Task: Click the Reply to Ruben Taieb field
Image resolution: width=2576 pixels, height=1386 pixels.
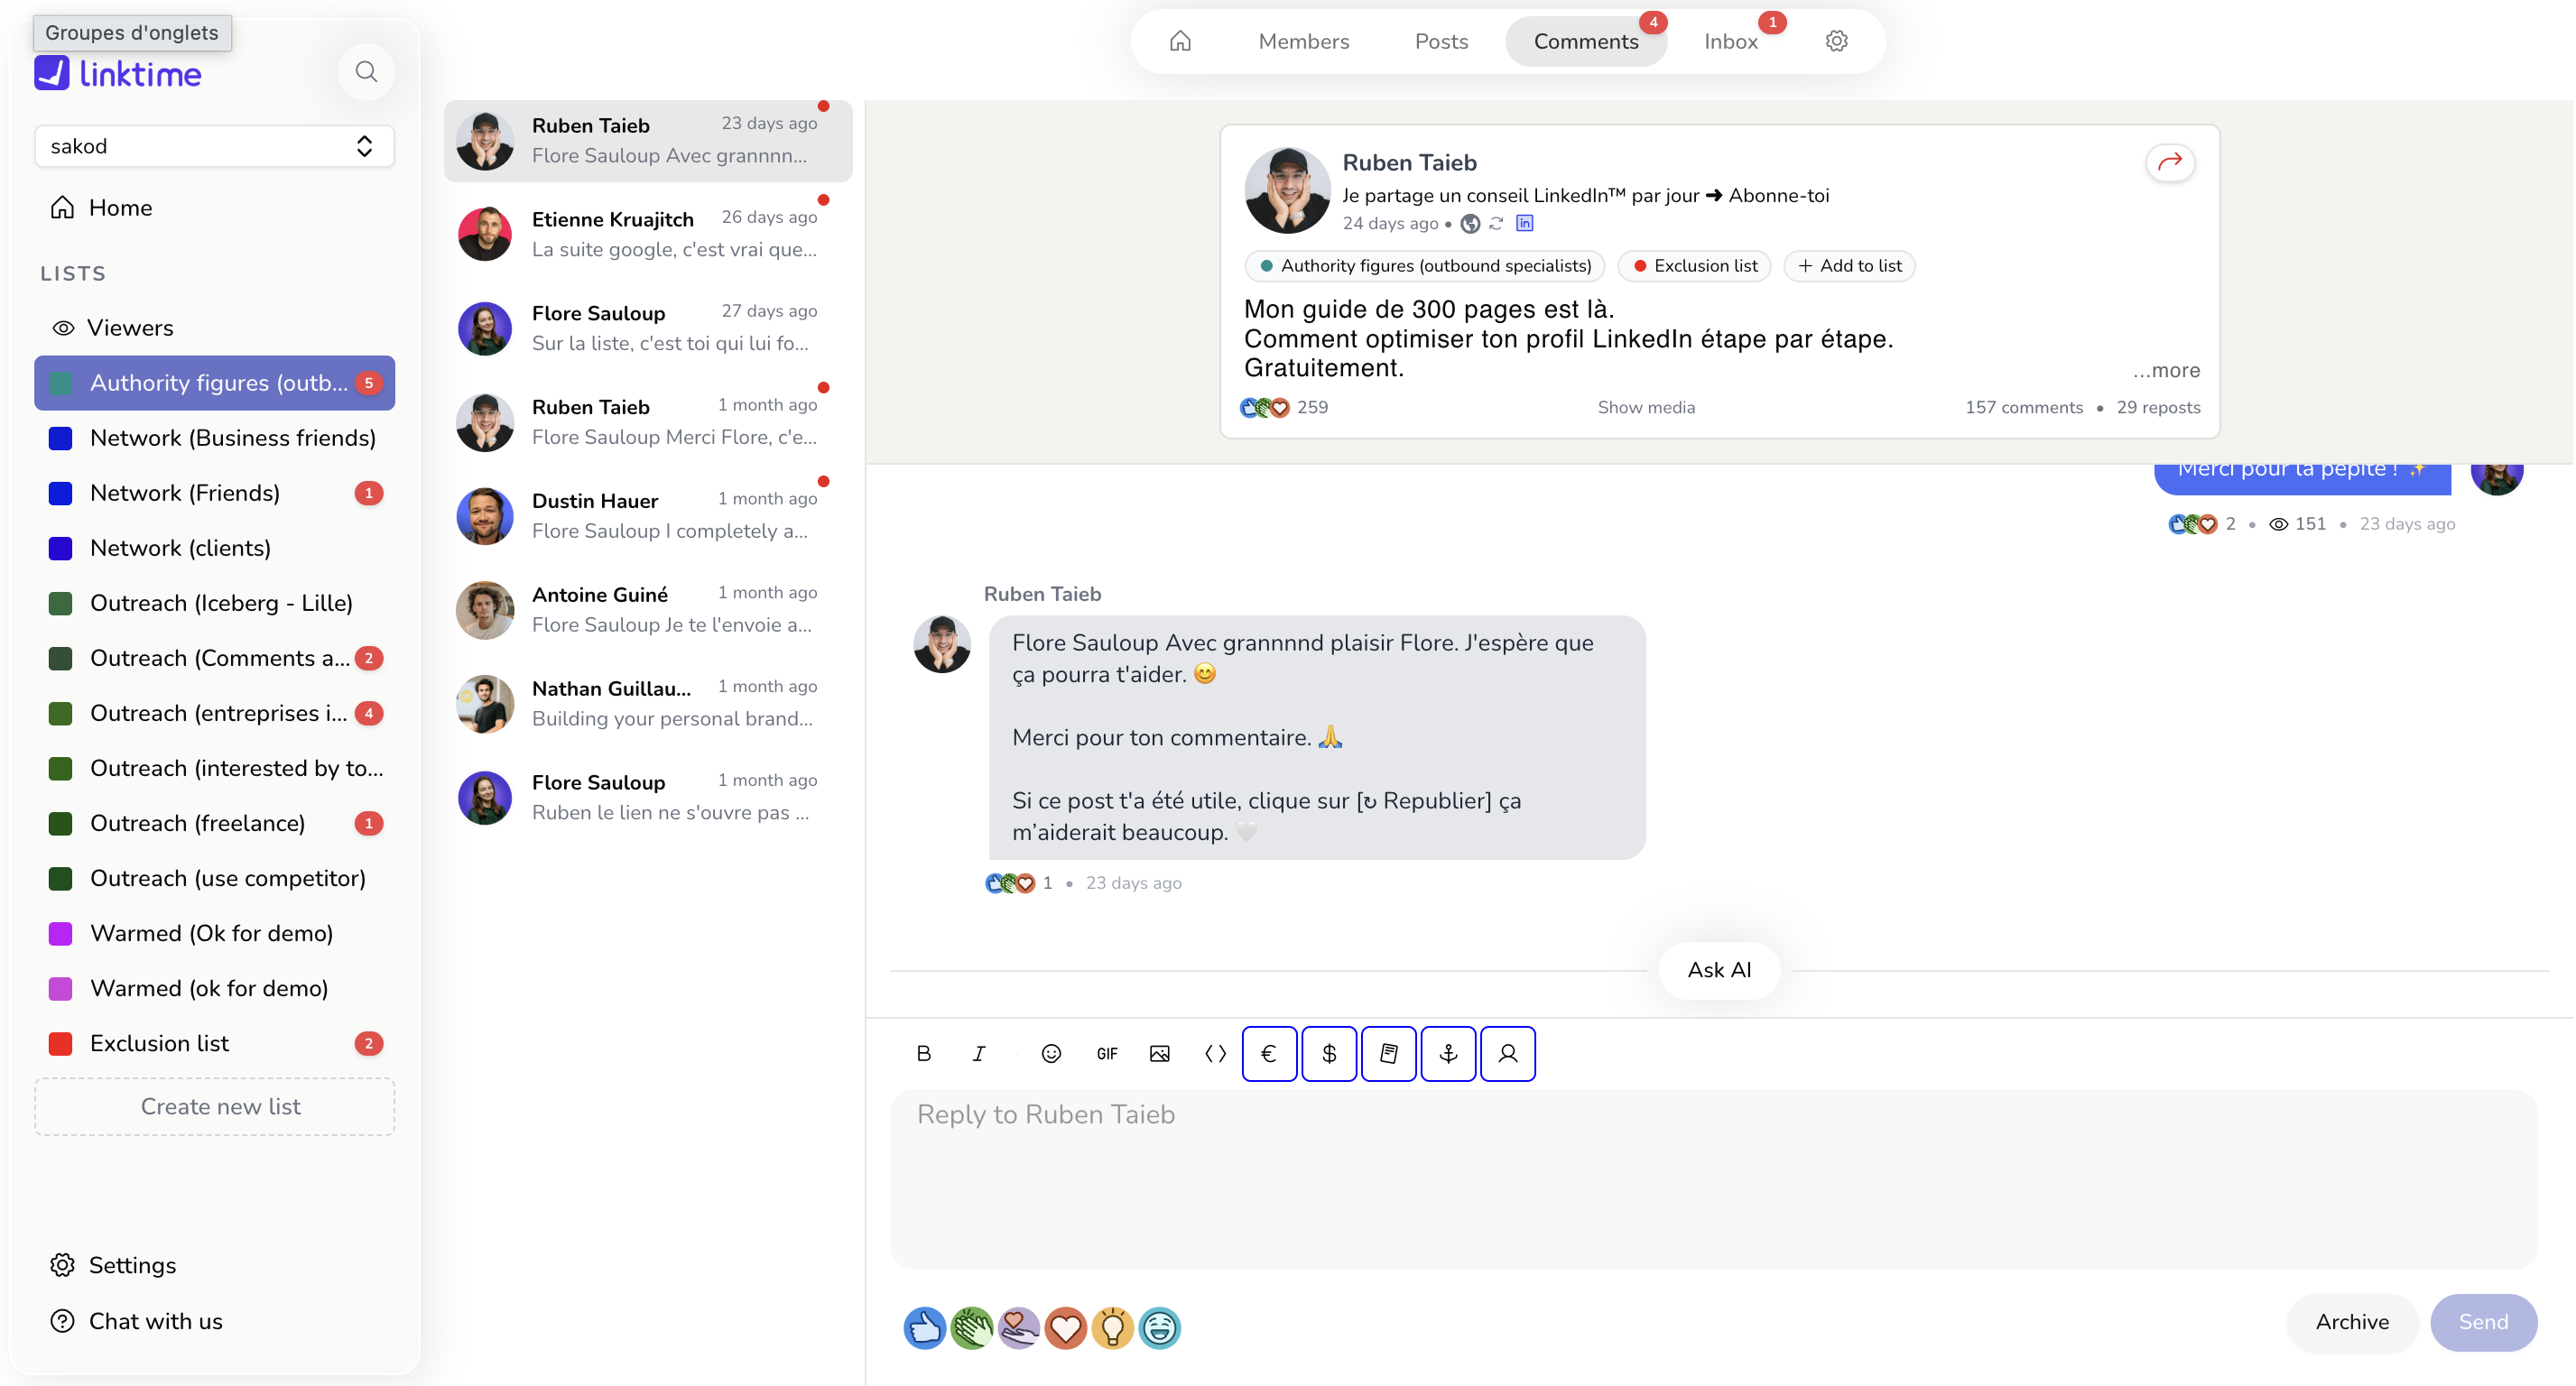Action: (x=1712, y=1178)
